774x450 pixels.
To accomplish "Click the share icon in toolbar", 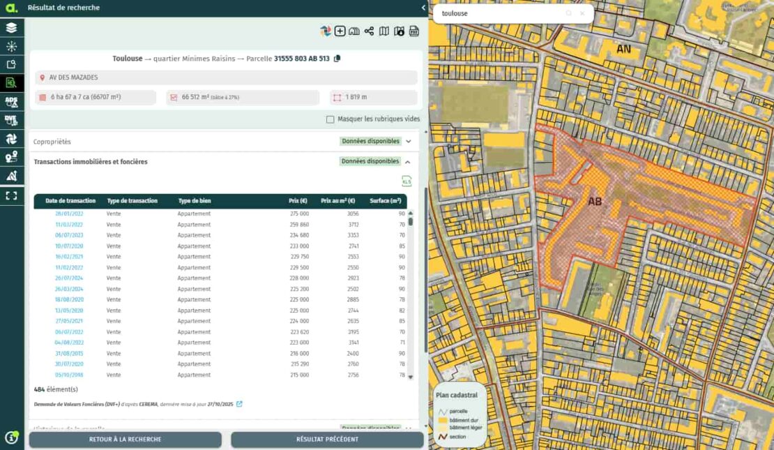I will (369, 31).
